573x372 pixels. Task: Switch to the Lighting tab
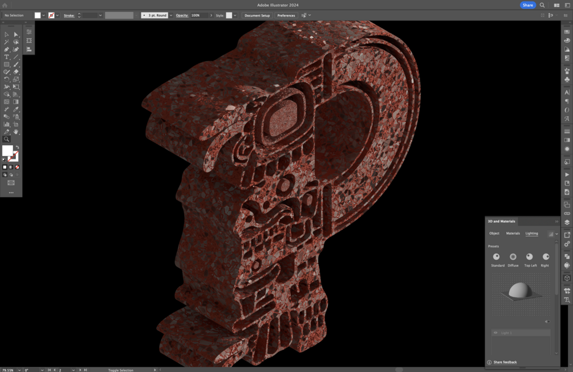532,233
